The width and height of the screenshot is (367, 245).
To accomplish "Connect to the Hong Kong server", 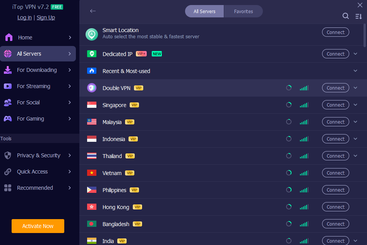I will 335,207.
